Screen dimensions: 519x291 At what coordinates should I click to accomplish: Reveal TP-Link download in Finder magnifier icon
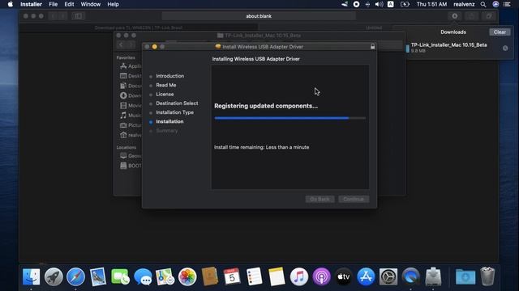[x=505, y=48]
